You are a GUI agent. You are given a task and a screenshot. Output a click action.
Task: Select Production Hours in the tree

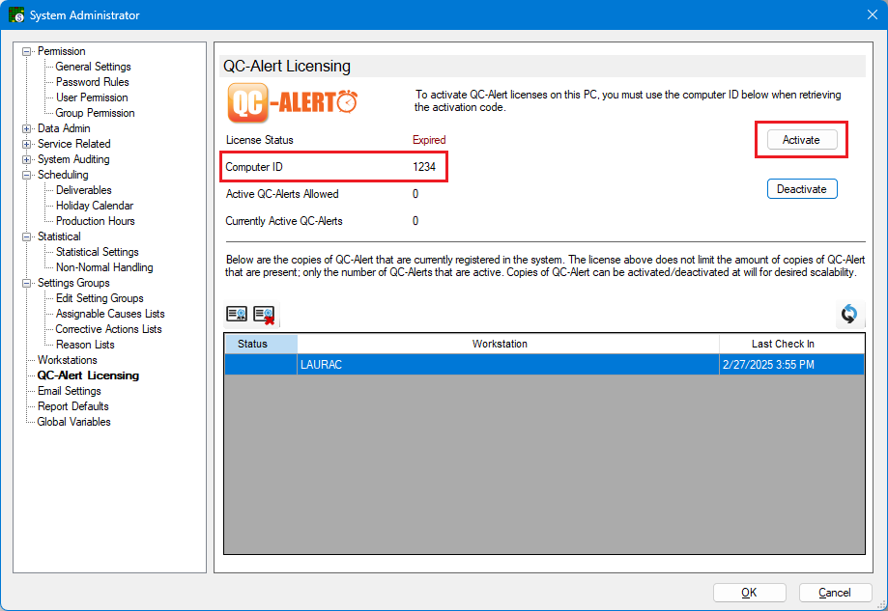click(95, 221)
